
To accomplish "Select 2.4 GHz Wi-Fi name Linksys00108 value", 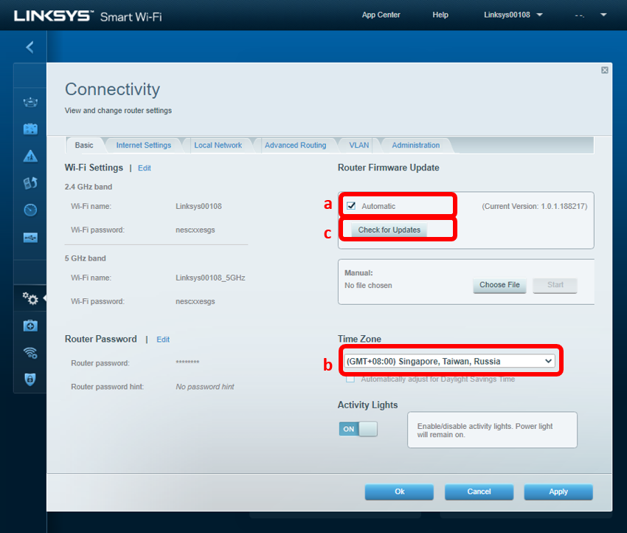I will [x=198, y=206].
